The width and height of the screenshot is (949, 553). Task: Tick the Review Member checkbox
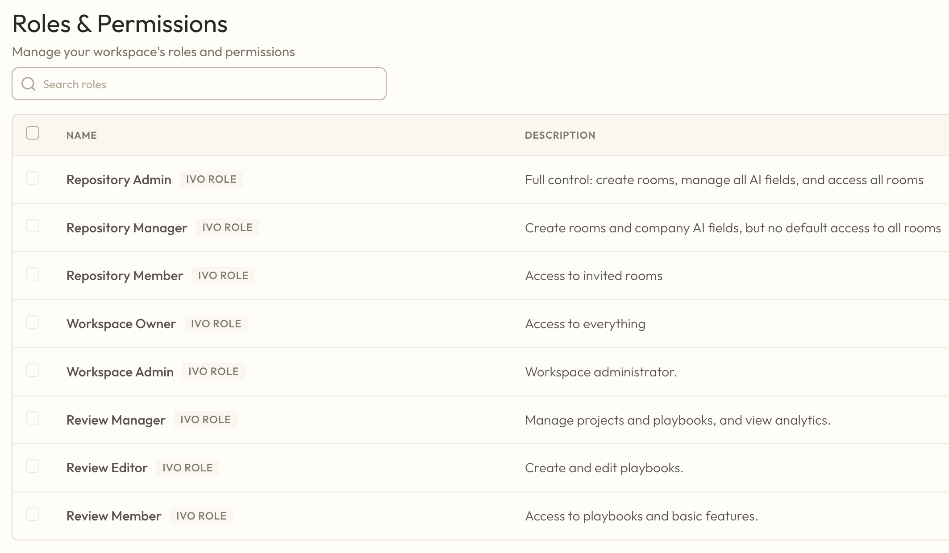33,514
